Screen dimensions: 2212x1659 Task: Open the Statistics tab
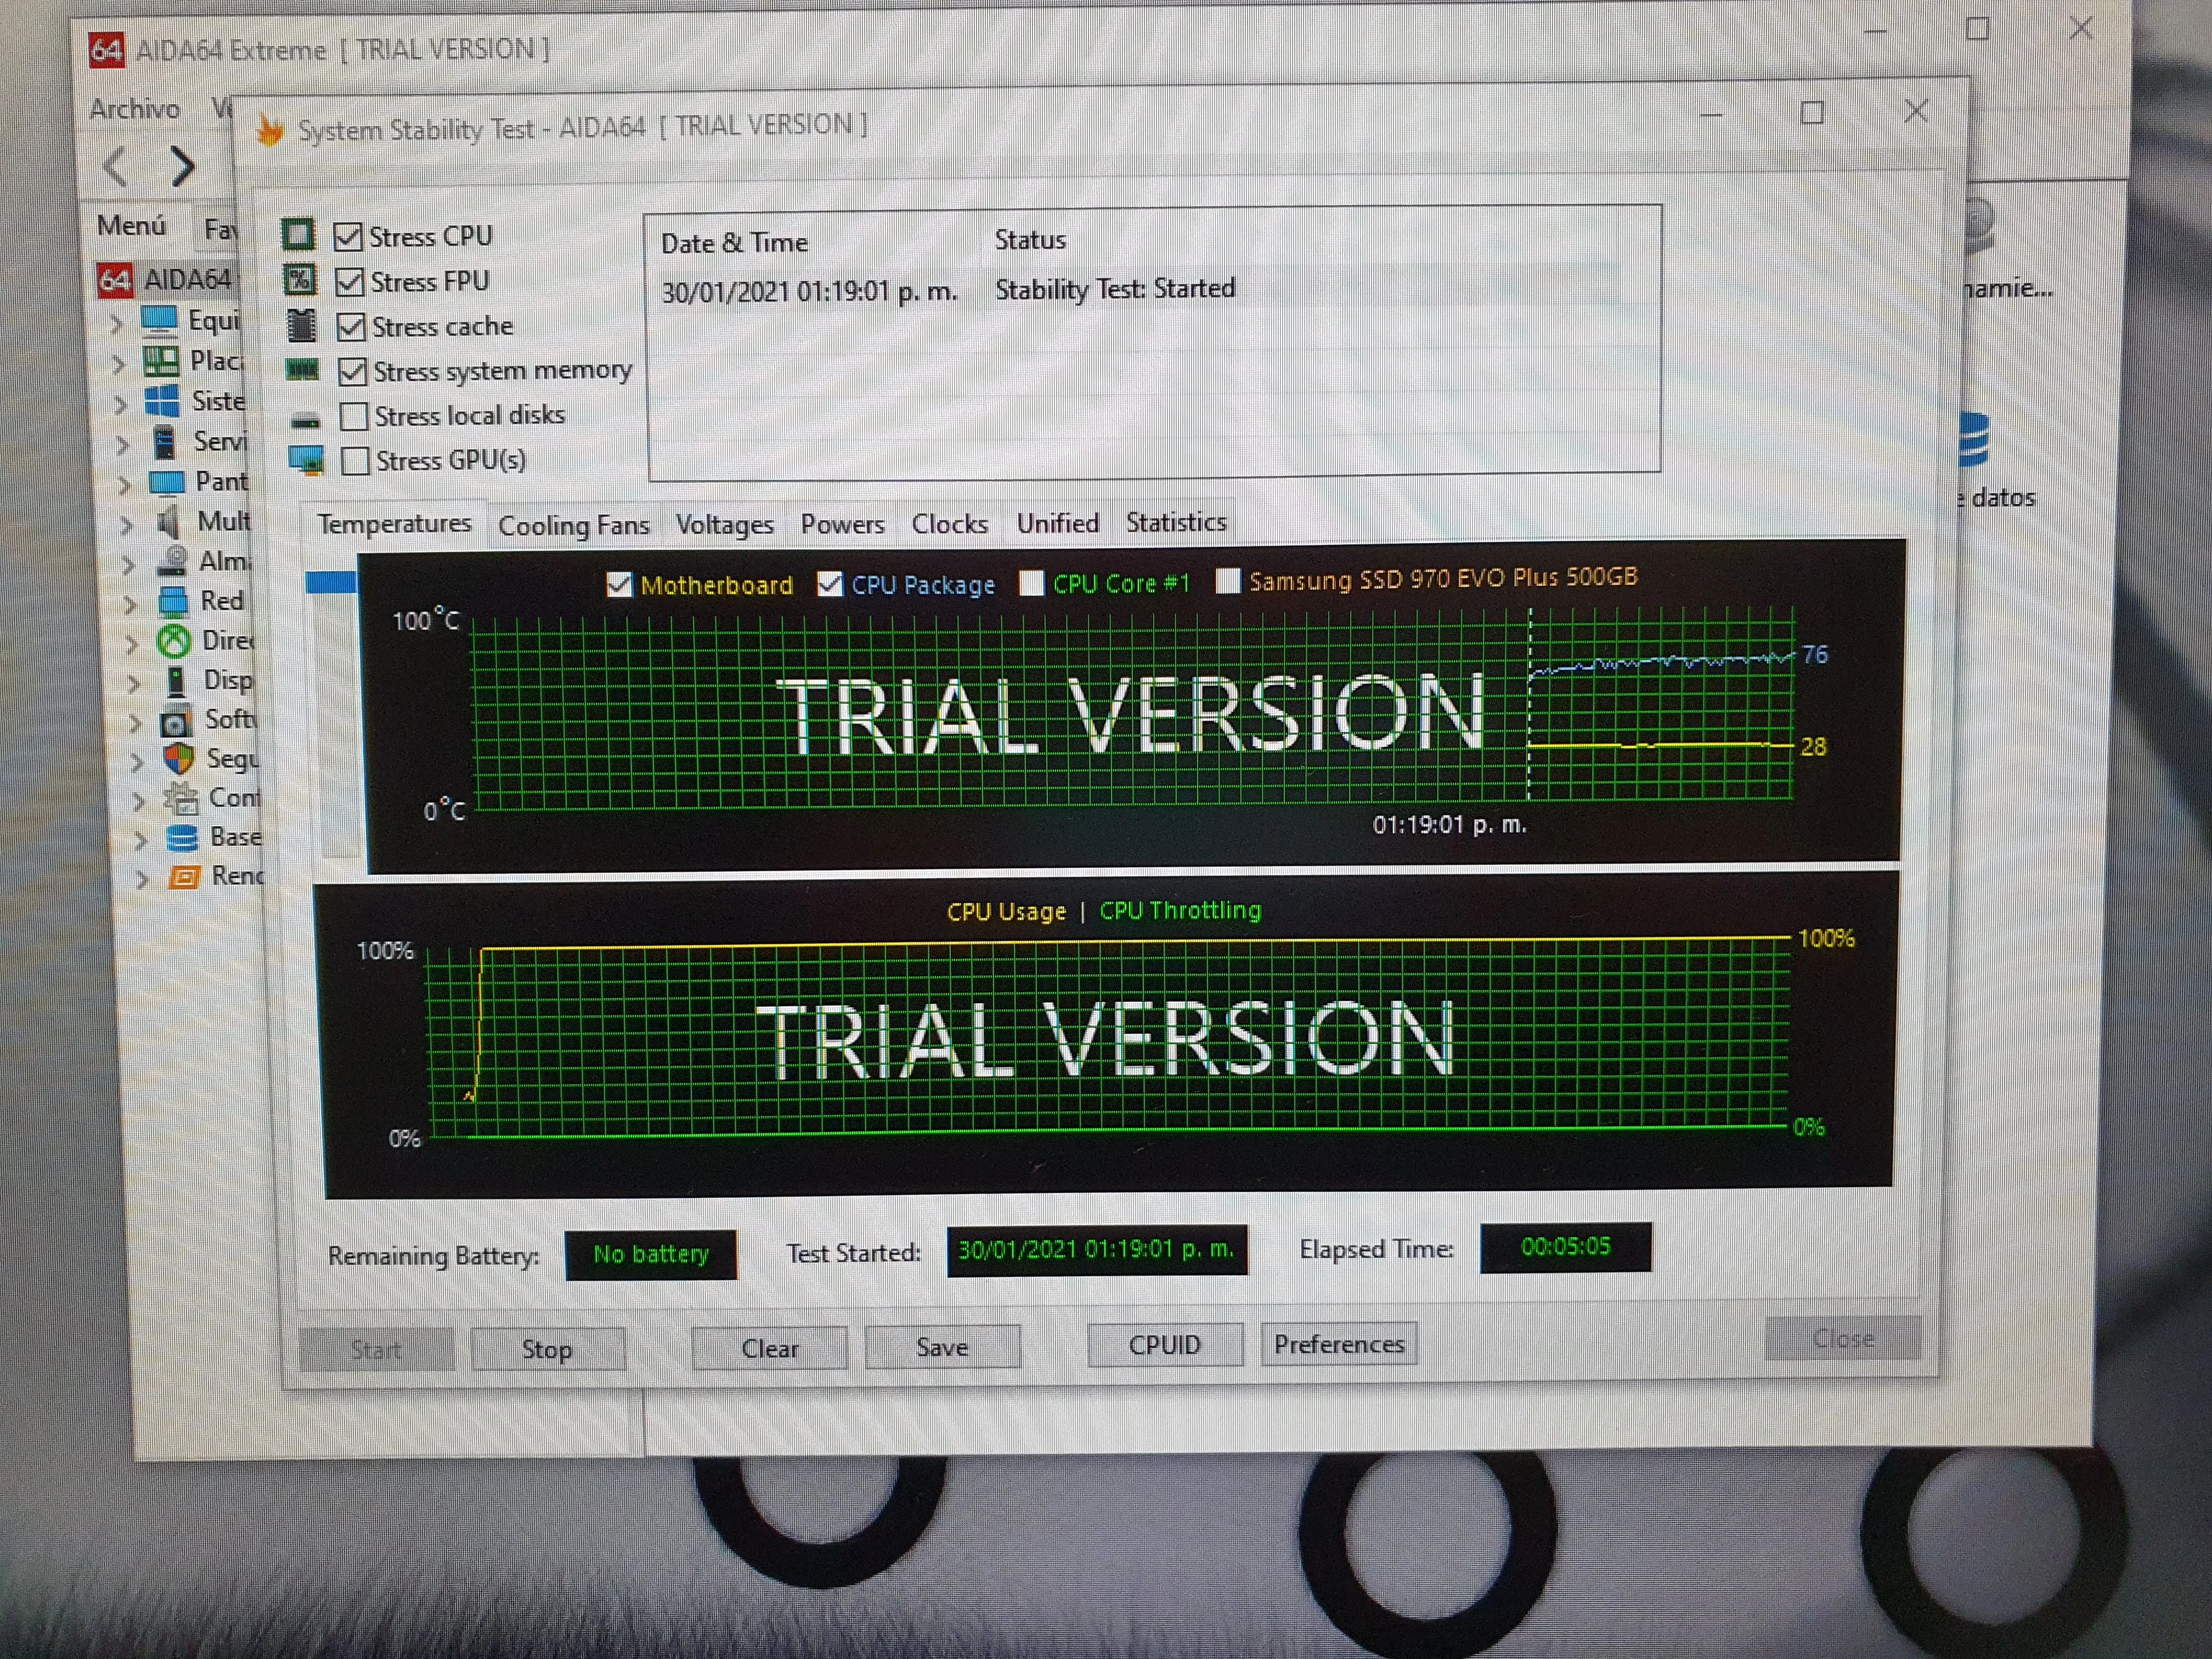pos(1175,522)
